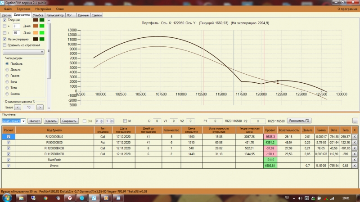Image resolution: width=360 pixels, height=202 pixels.
Task: Open the Торговля menu
Action: tap(22, 9)
